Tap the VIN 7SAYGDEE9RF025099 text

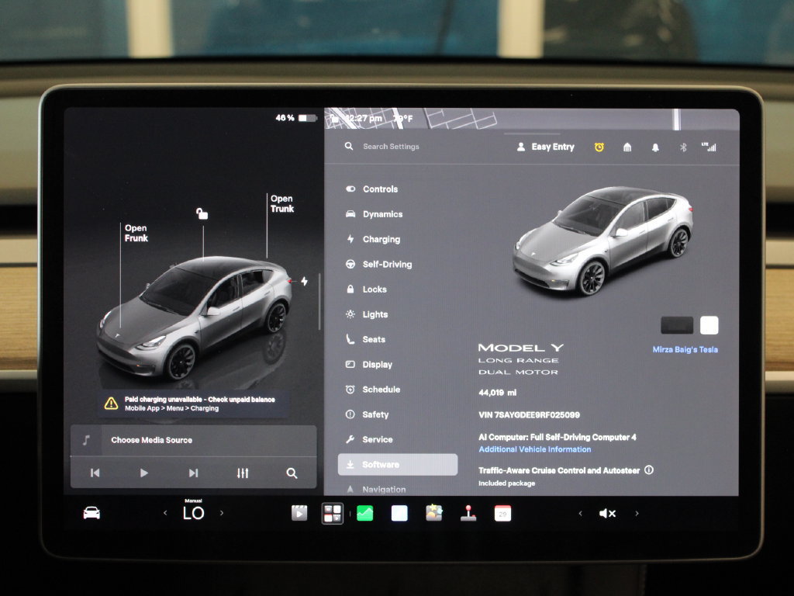click(529, 414)
